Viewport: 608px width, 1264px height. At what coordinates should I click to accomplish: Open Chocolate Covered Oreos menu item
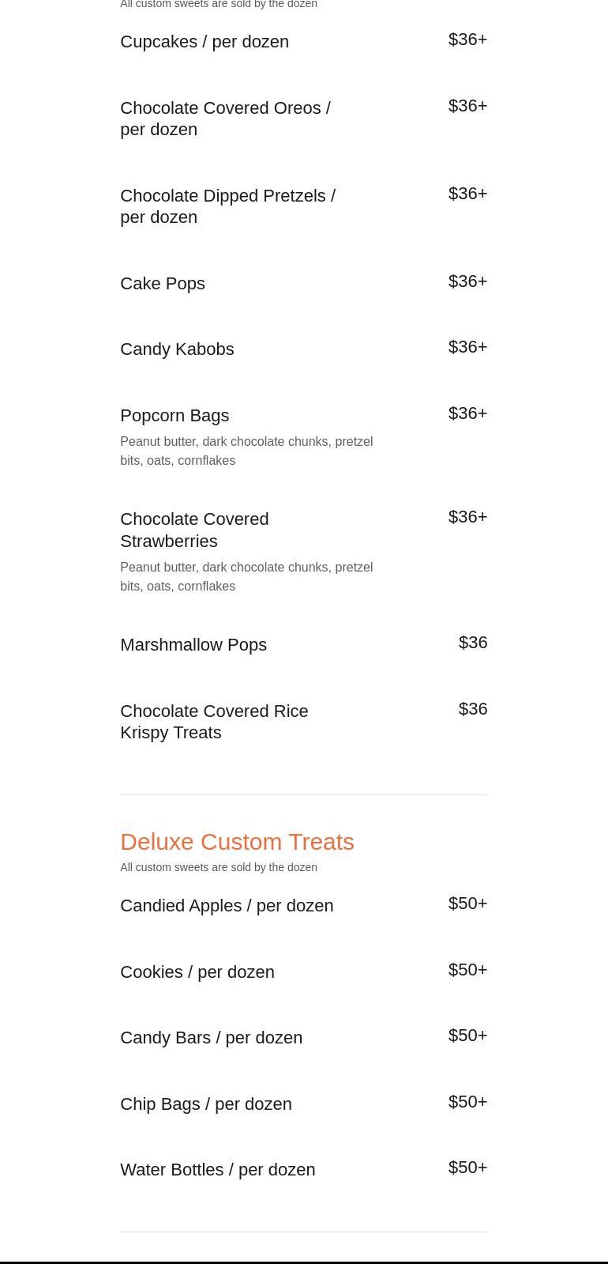(x=225, y=119)
